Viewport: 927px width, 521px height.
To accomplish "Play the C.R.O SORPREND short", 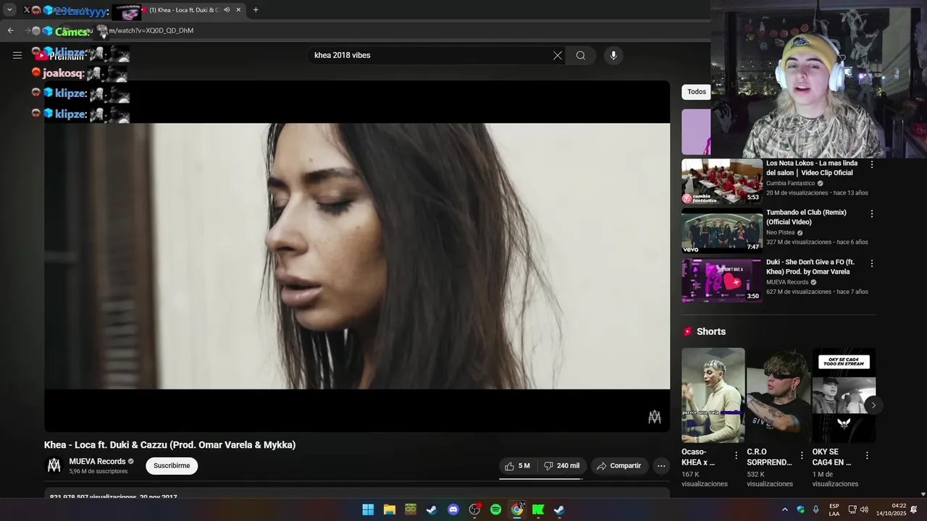I will click(x=779, y=395).
